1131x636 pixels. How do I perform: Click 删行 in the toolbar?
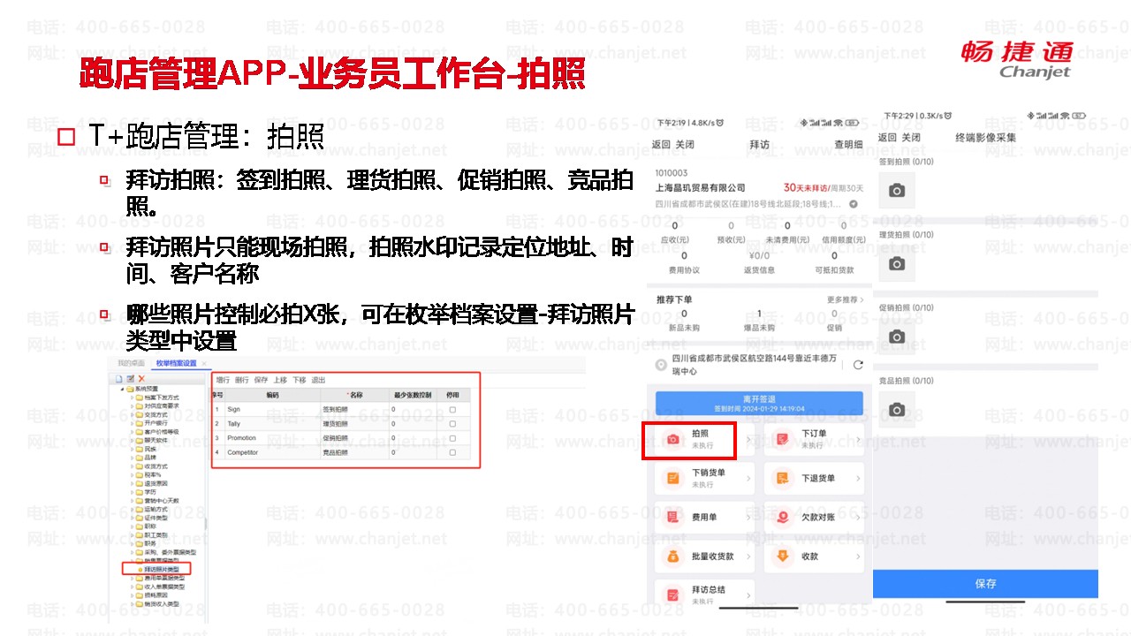tap(241, 380)
